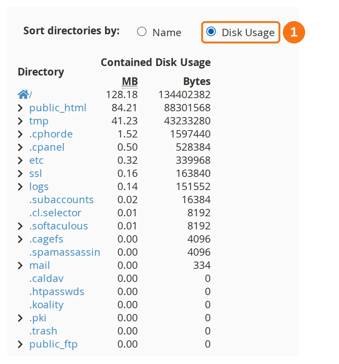Image resolution: width=339 pixels, height=364 pixels.
Task: Open the .caldav directory link
Action: (46, 278)
